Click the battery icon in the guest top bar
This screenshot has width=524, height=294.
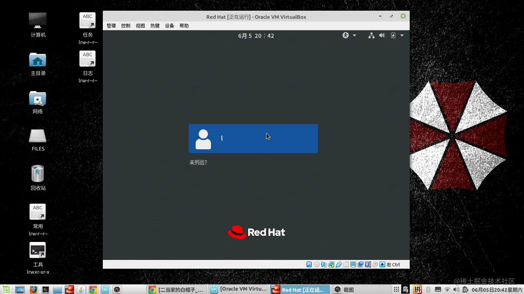[x=393, y=36]
